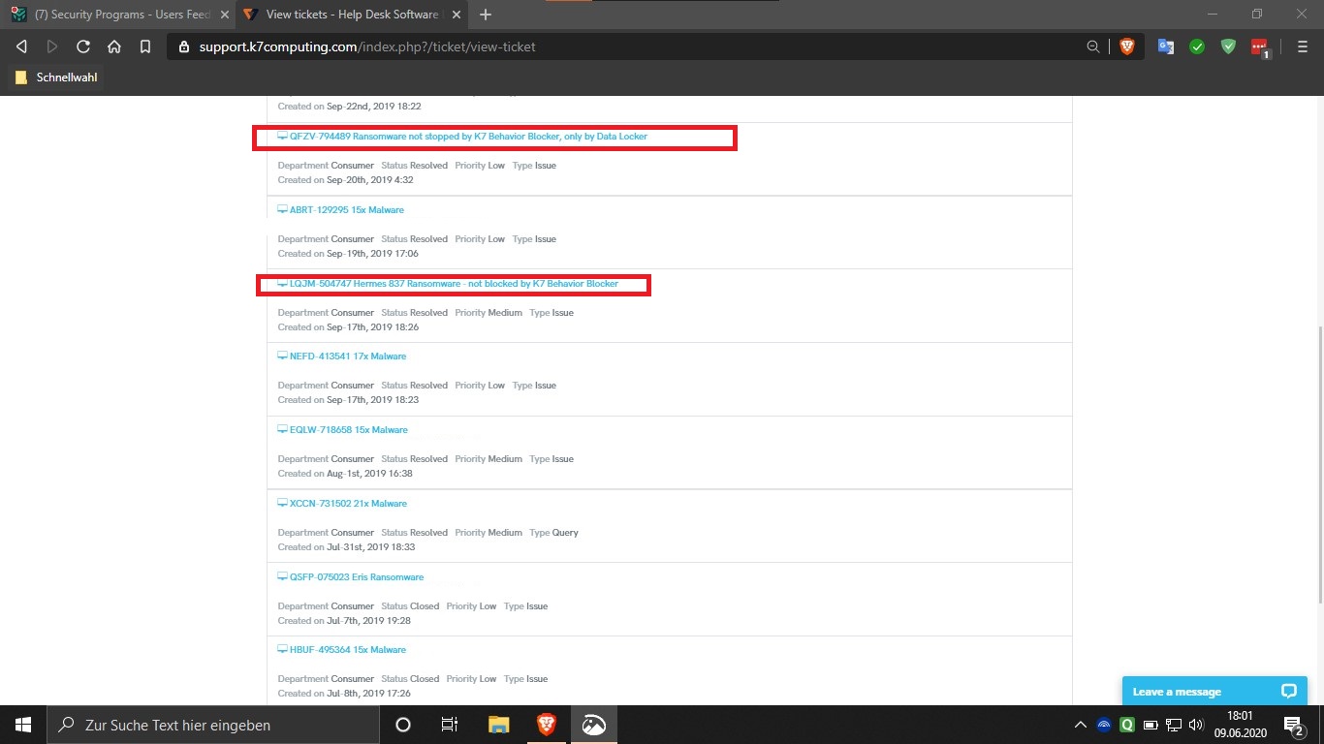Click the taskbar search box
This screenshot has width=1324, height=744.
tap(213, 725)
